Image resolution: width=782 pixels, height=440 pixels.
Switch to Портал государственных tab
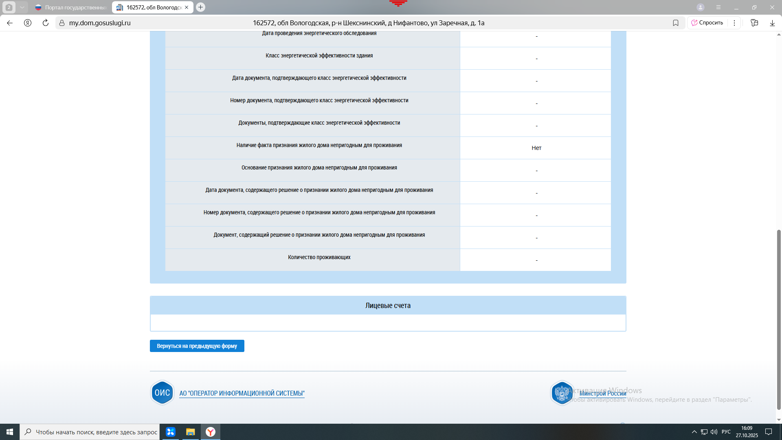(x=71, y=7)
